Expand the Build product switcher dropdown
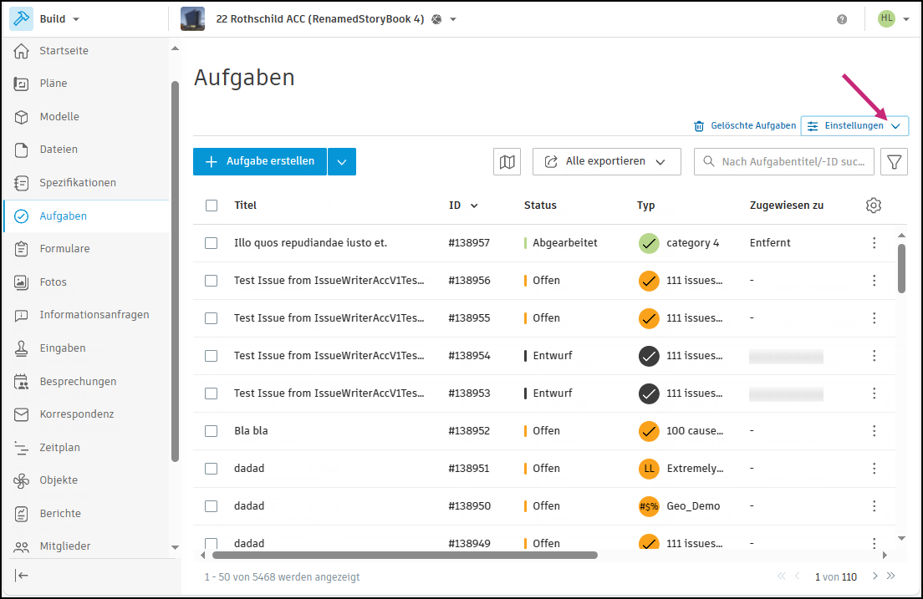Image resolution: width=923 pixels, height=599 pixels. (x=76, y=19)
